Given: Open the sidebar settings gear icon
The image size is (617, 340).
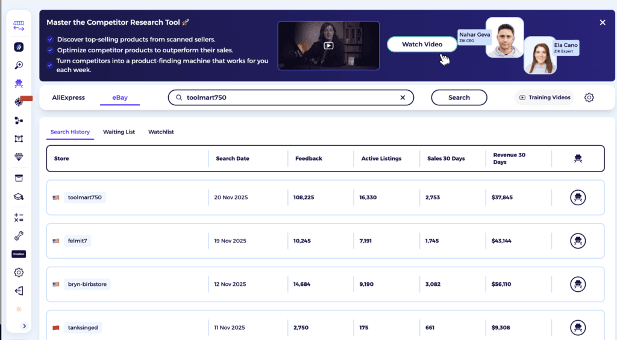Looking at the screenshot, I should tap(19, 273).
